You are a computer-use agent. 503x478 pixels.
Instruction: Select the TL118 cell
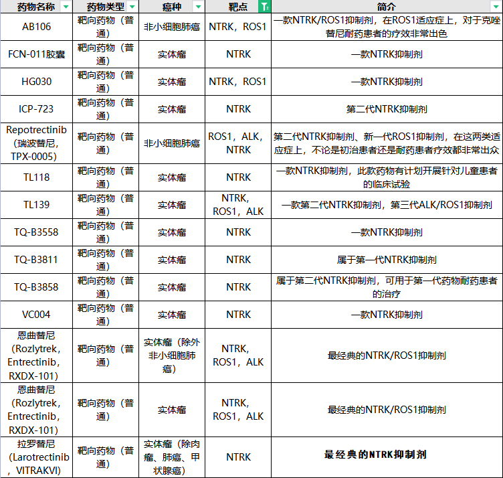[36, 177]
